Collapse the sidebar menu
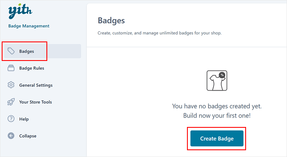 point(28,136)
